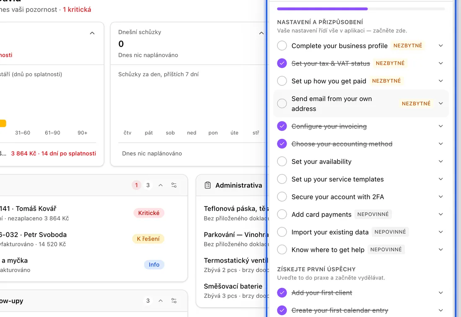Screen dimensions: 461x317
Task: Click the red 1 count badge
Action: (137, 185)
